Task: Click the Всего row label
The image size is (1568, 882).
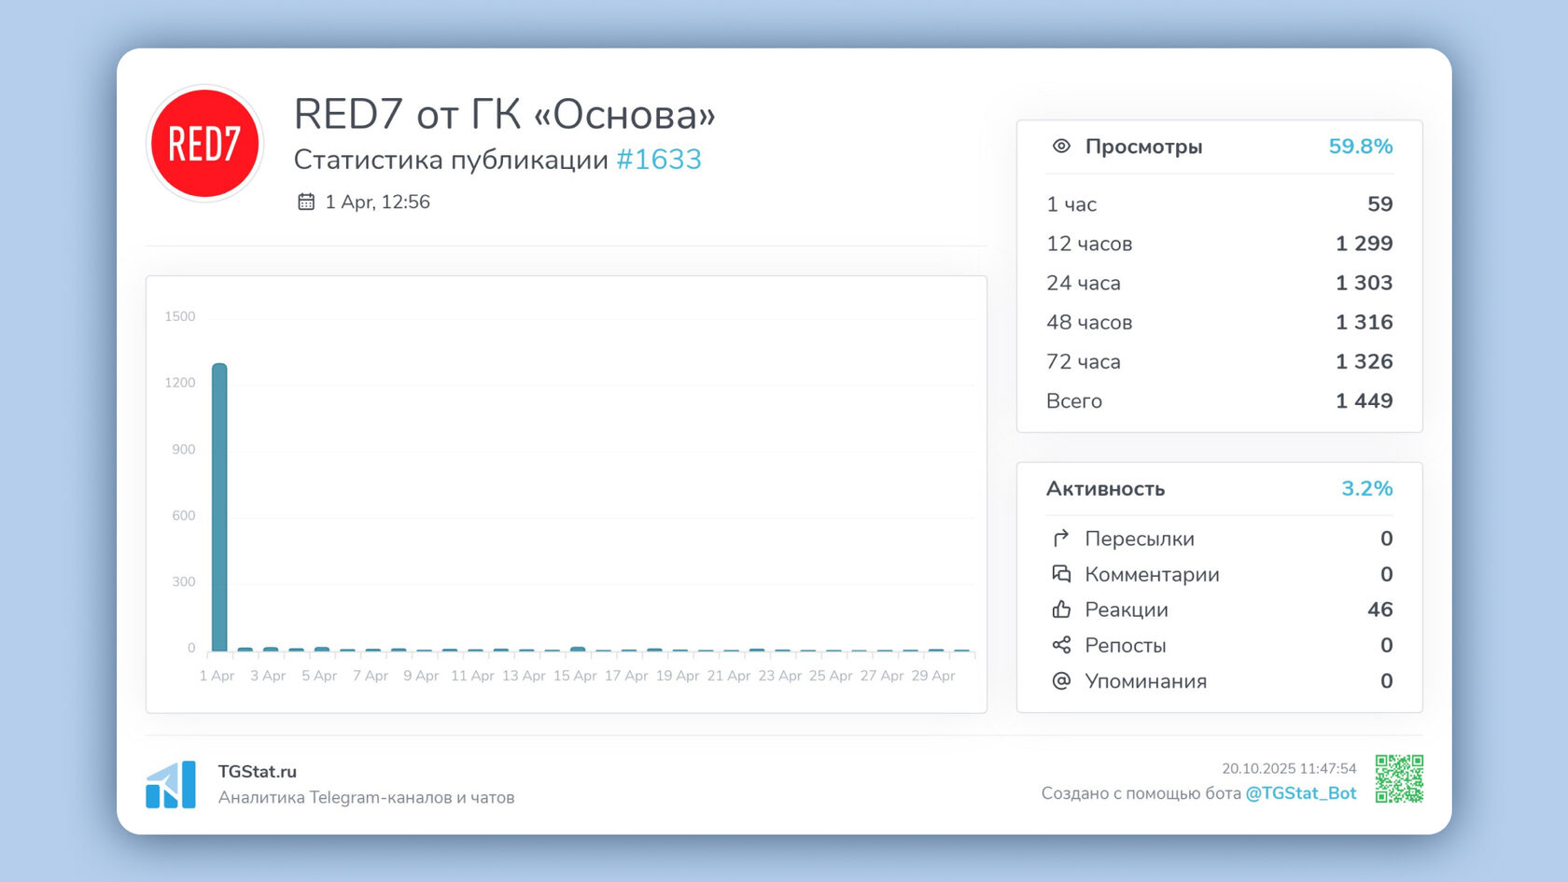Action: click(1074, 401)
